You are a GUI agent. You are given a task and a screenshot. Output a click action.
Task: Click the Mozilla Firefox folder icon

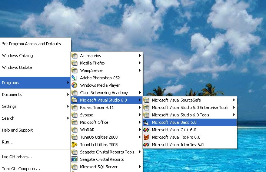coord(74,63)
